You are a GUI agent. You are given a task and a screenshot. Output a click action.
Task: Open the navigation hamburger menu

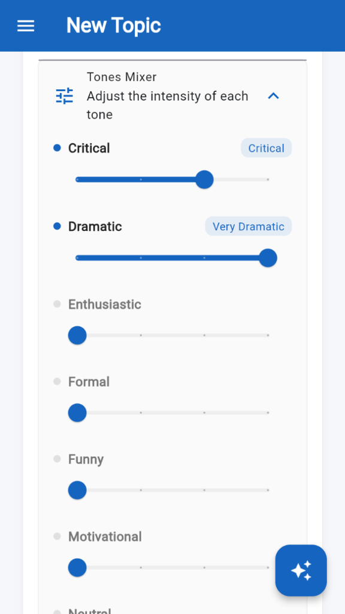[25, 25]
